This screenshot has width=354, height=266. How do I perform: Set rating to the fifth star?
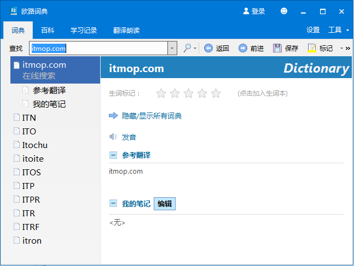click(216, 93)
